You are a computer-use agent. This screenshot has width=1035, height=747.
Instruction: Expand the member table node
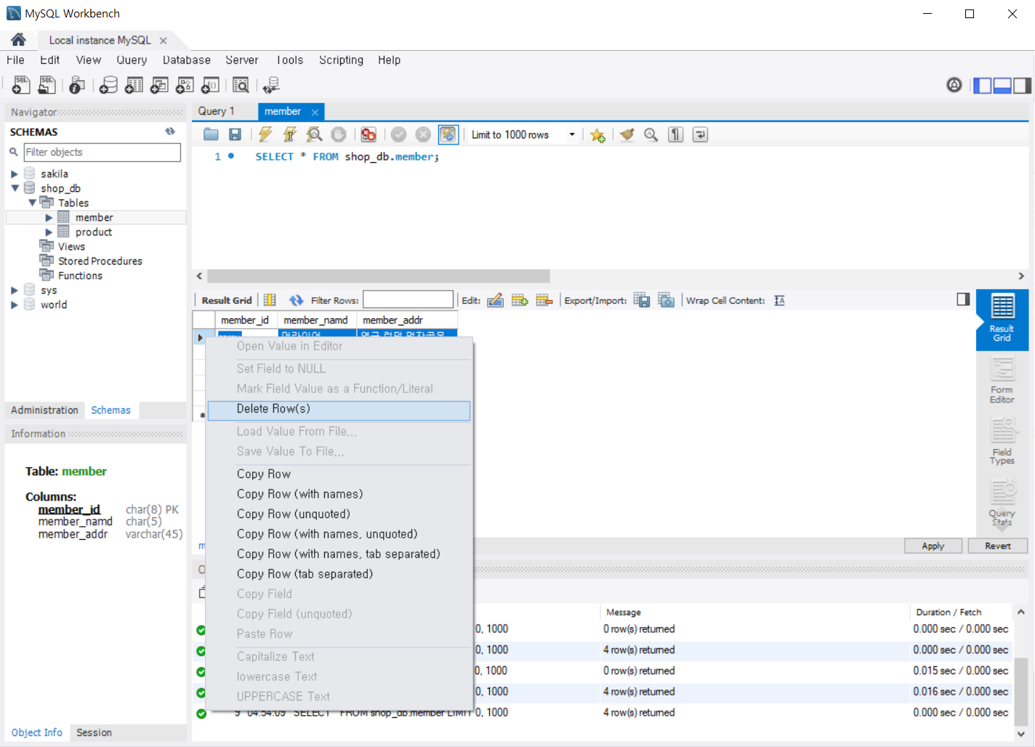click(49, 217)
